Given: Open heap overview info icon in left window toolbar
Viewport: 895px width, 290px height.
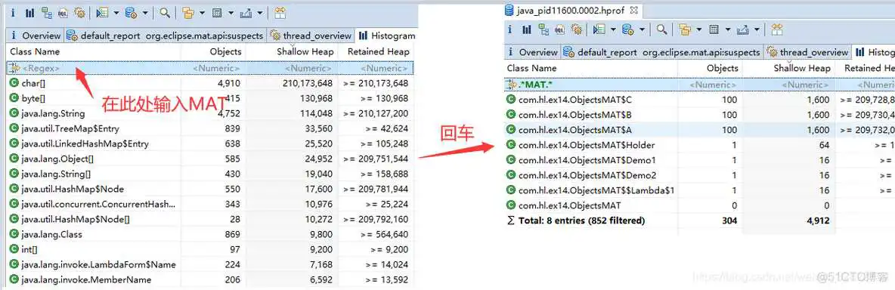Looking at the screenshot, I should click(x=13, y=12).
